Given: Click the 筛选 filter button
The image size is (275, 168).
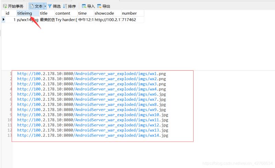Looking at the screenshot, I should [x=54, y=6].
